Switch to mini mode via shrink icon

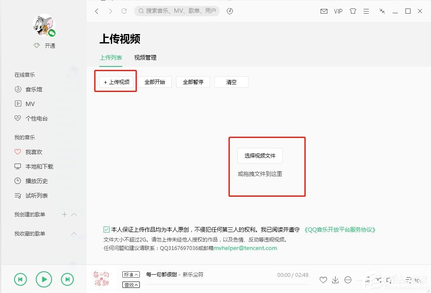(382, 11)
